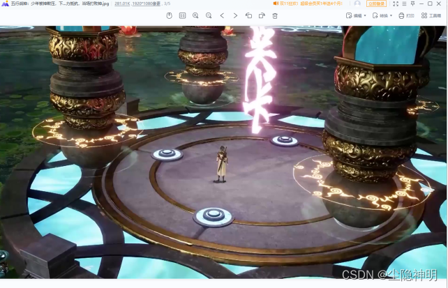
Task: Pin the window on top
Action: tap(413, 3)
